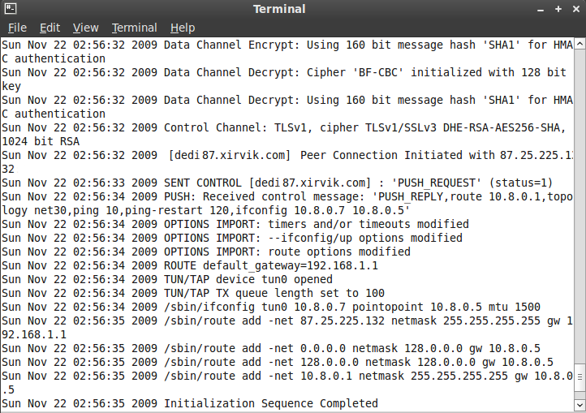Open the View menu
The image size is (586, 413).
pos(85,28)
